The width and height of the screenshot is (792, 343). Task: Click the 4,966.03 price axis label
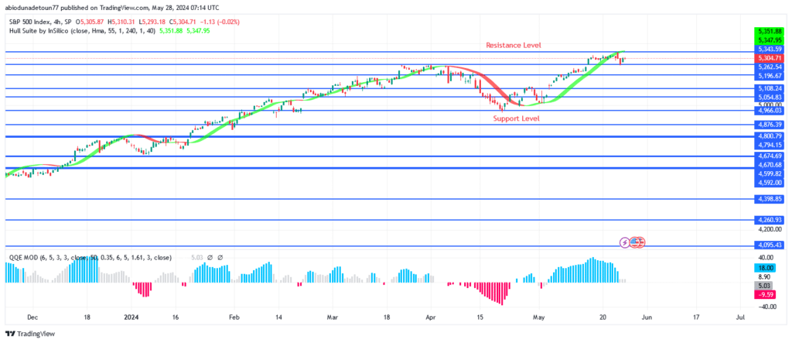[770, 110]
